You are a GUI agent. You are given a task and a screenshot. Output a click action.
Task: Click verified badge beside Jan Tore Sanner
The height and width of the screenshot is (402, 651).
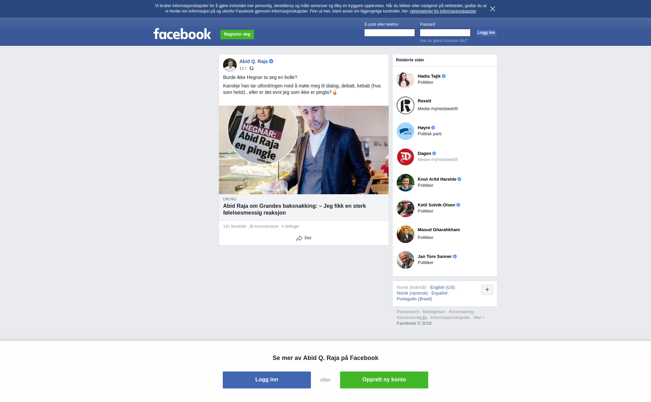tap(455, 257)
